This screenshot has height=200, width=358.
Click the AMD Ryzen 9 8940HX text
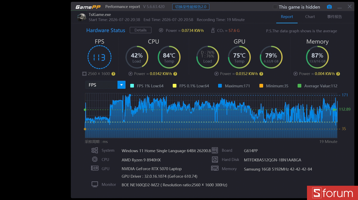pos(141,160)
